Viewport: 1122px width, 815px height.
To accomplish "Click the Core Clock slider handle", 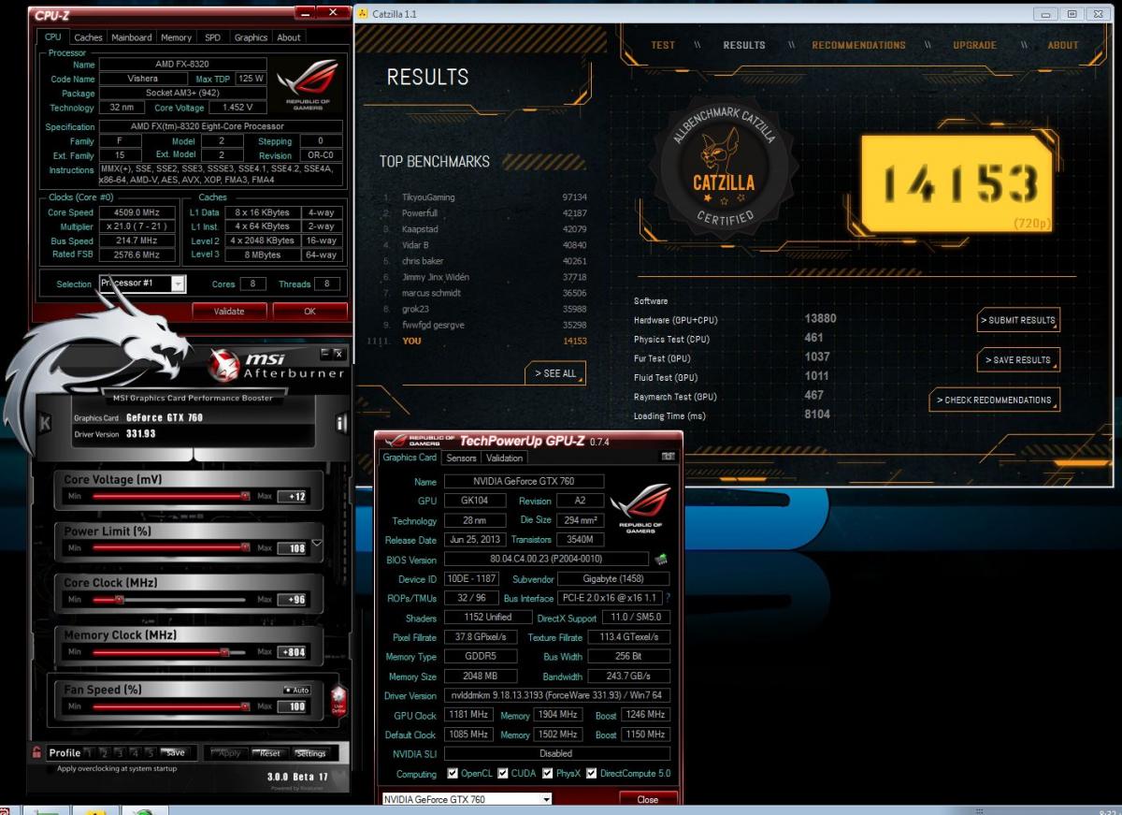I will click(x=119, y=600).
